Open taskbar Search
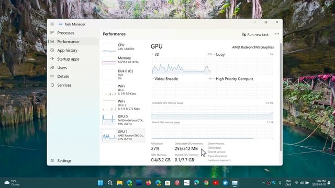Viewport: 335px width, 188px height. pyautogui.click(x=110, y=183)
